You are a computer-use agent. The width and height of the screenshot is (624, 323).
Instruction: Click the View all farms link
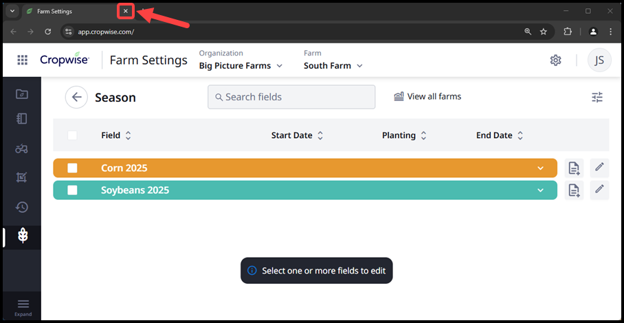tap(427, 97)
